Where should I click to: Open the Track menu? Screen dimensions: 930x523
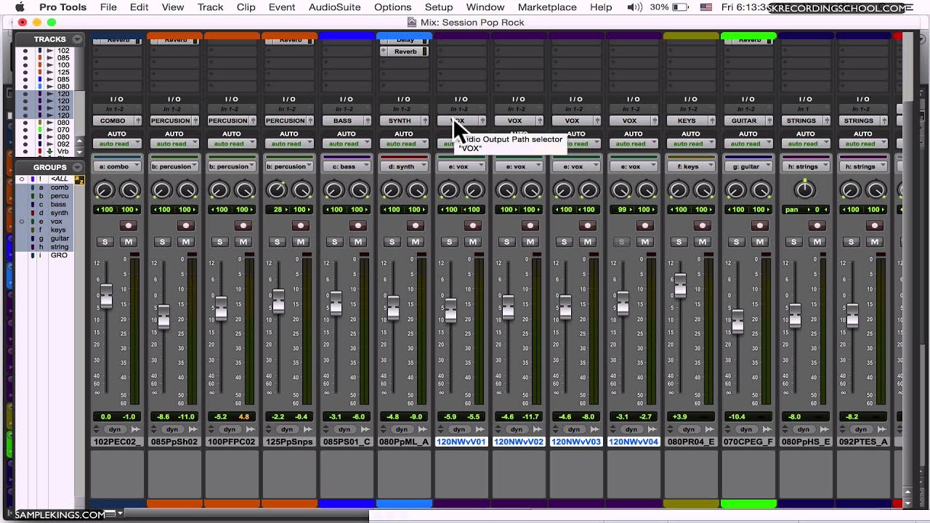(x=210, y=7)
